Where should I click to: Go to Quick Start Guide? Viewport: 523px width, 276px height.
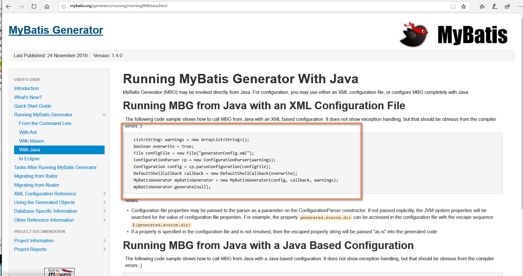point(33,106)
